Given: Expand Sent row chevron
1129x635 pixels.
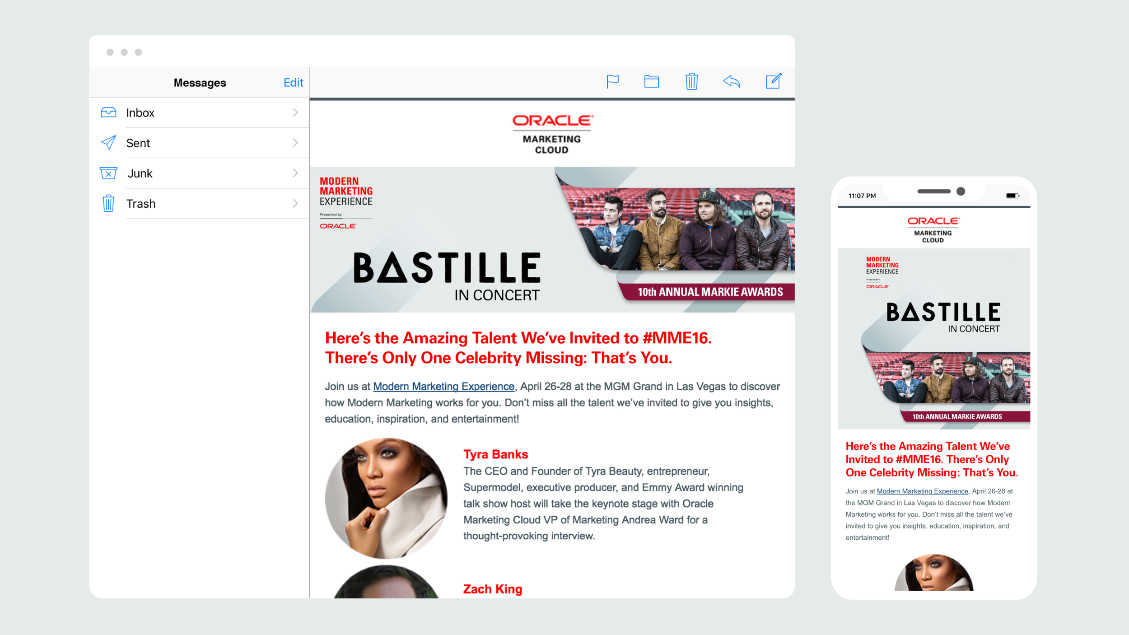Looking at the screenshot, I should pos(295,143).
